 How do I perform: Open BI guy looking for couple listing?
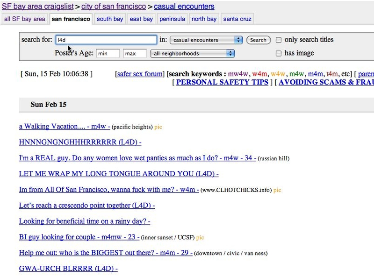point(79,237)
